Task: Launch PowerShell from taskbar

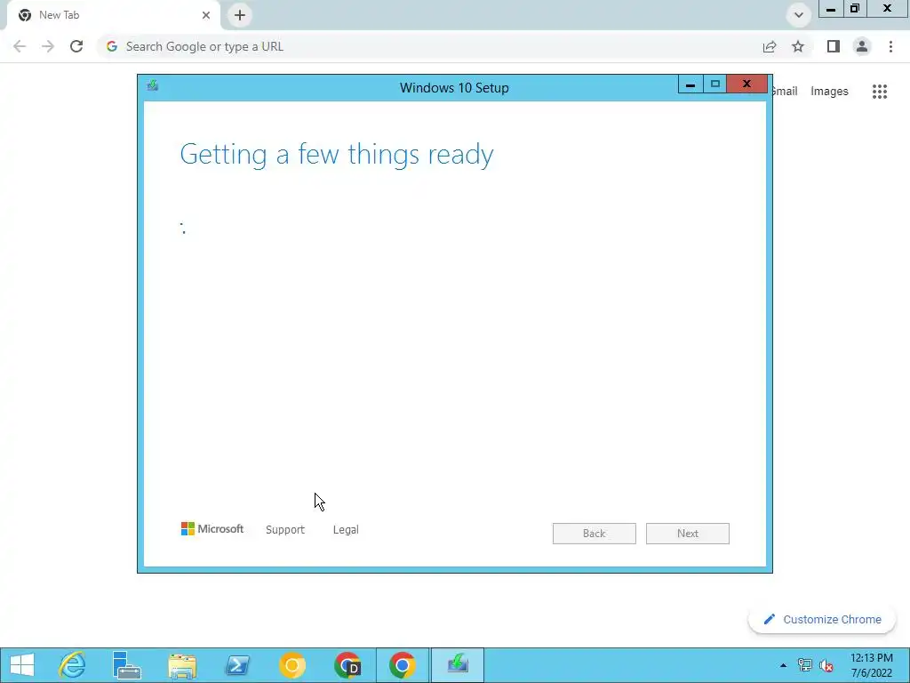Action: tap(237, 665)
